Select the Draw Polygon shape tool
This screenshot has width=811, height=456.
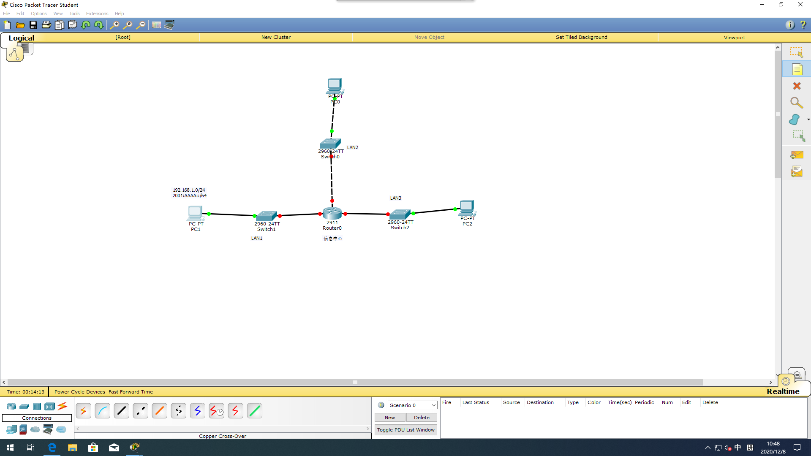click(795, 119)
